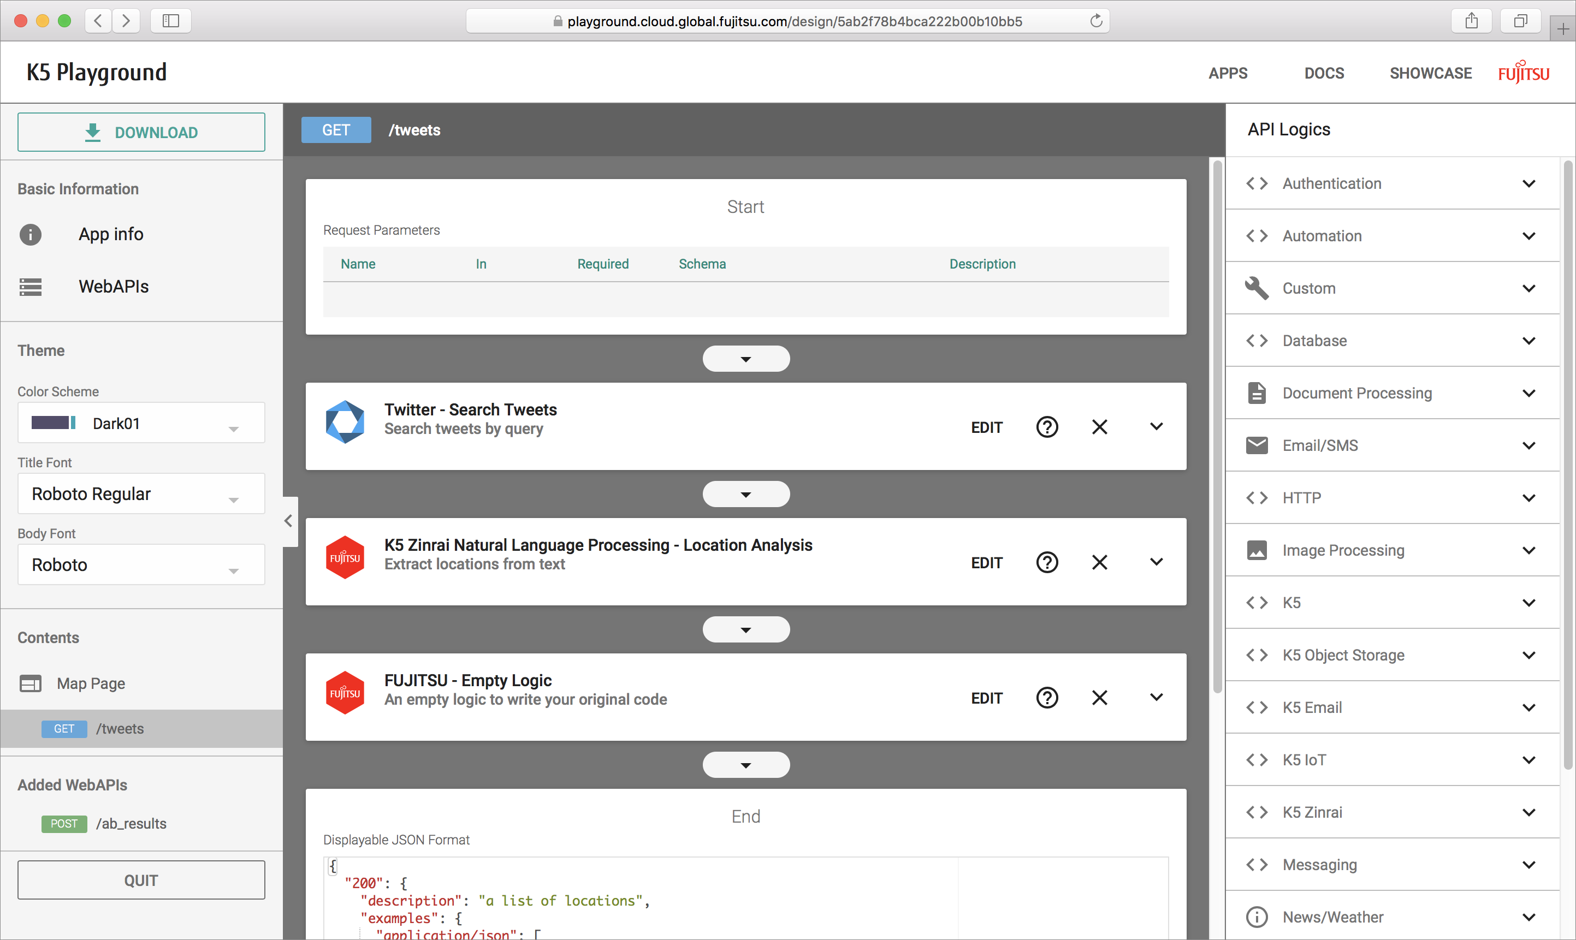Screen dimensions: 1576x940
Task: Select POST /ab_results WebAPI
Action: click(141, 823)
